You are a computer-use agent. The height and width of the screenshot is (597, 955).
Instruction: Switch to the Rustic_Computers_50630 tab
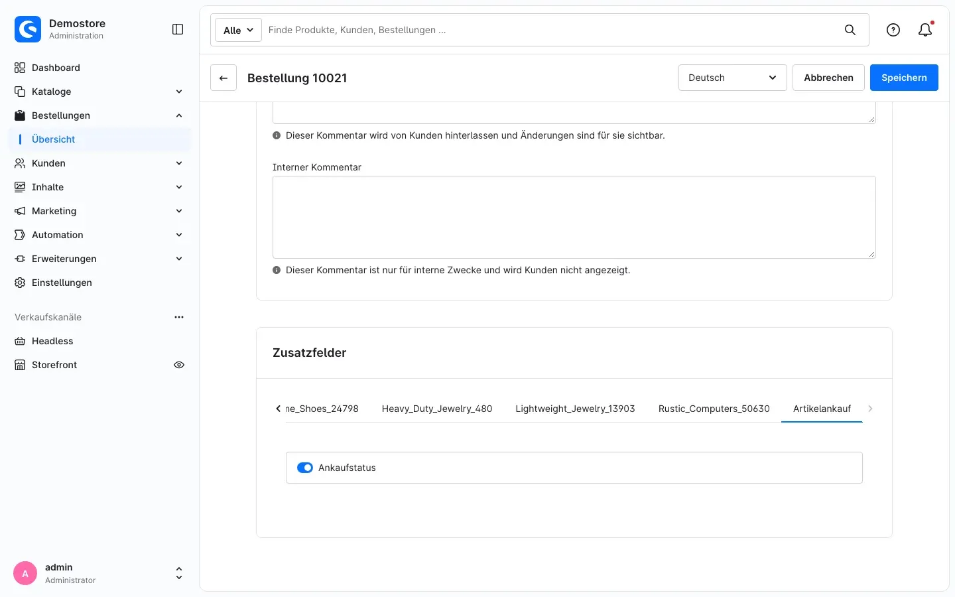click(x=714, y=409)
